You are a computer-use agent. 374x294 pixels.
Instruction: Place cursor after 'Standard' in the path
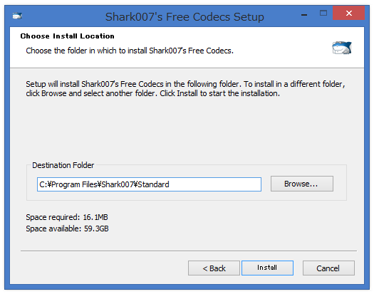tap(170, 184)
